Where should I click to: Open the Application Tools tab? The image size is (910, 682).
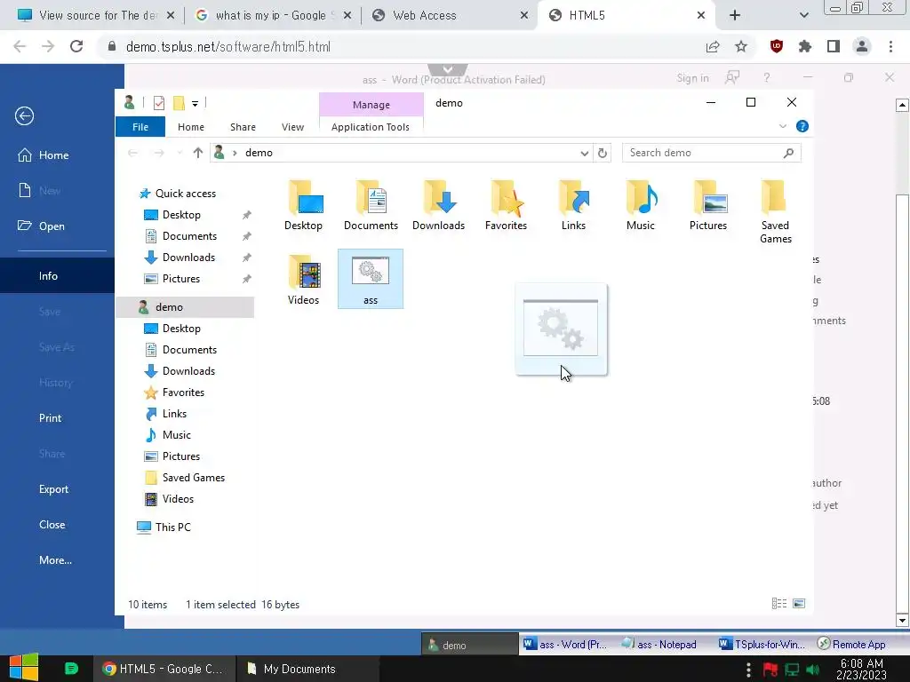point(371,127)
